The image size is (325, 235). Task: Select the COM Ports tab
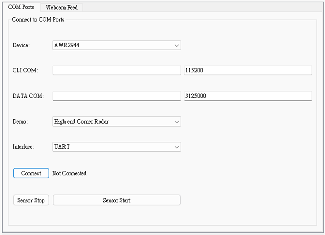[x=21, y=7]
